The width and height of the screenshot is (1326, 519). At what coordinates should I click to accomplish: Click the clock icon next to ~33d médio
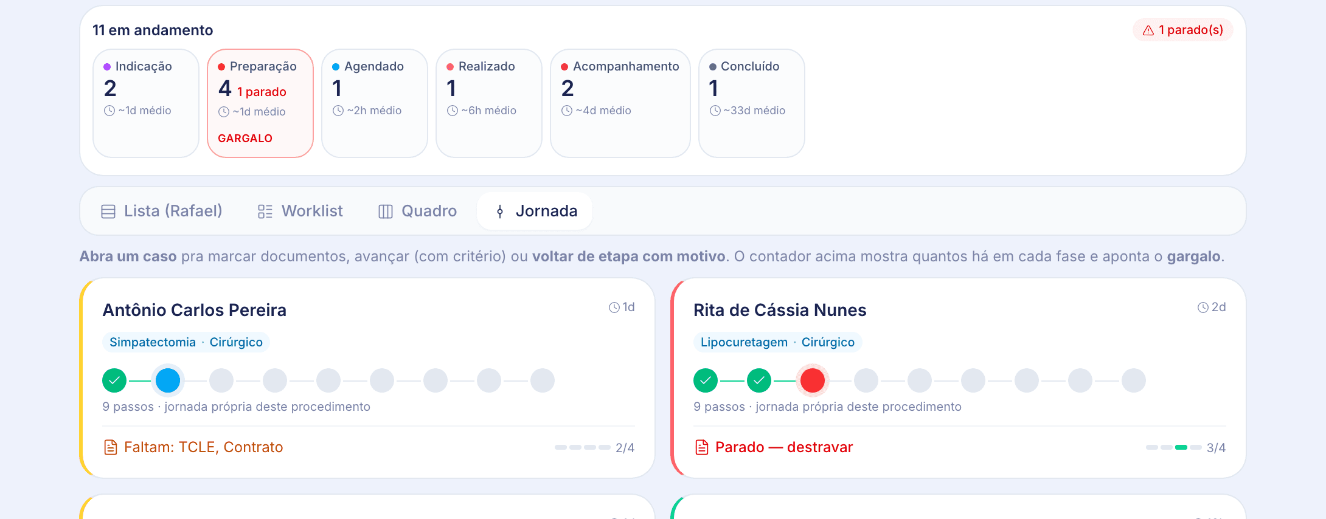[x=715, y=111]
